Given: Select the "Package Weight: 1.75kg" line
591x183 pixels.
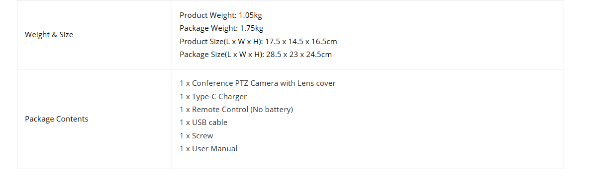Looking at the screenshot, I should tap(221, 28).
